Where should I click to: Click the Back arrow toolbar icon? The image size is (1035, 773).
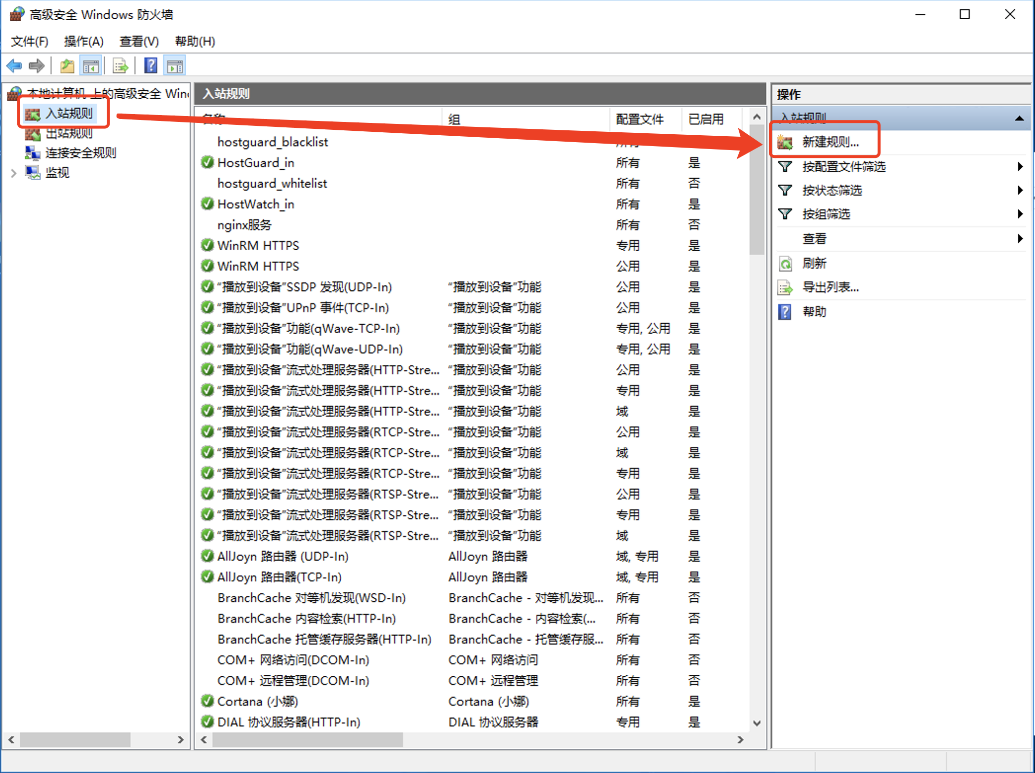14,66
